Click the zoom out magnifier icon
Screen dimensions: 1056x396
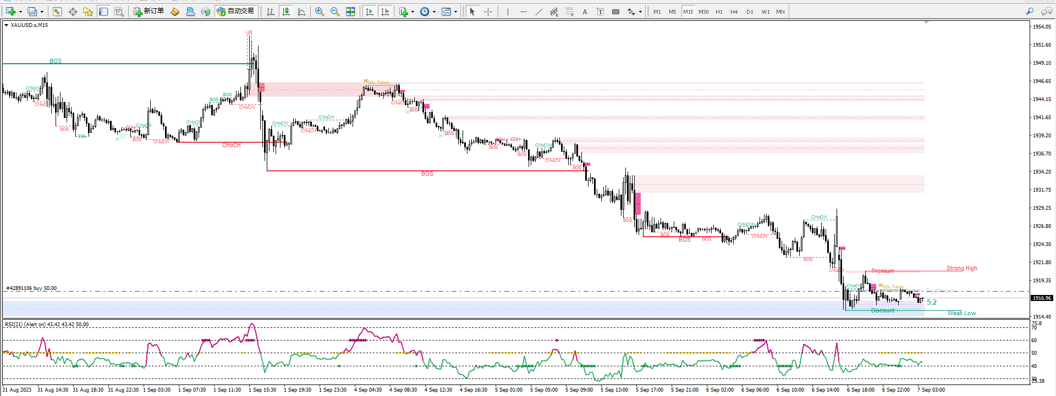pos(335,12)
